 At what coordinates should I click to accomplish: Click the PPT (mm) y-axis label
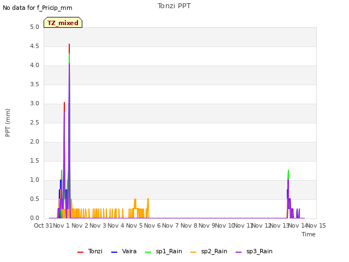(8, 123)
